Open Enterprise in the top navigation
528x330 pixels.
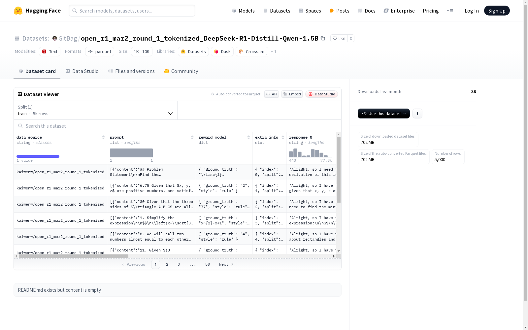(399, 11)
